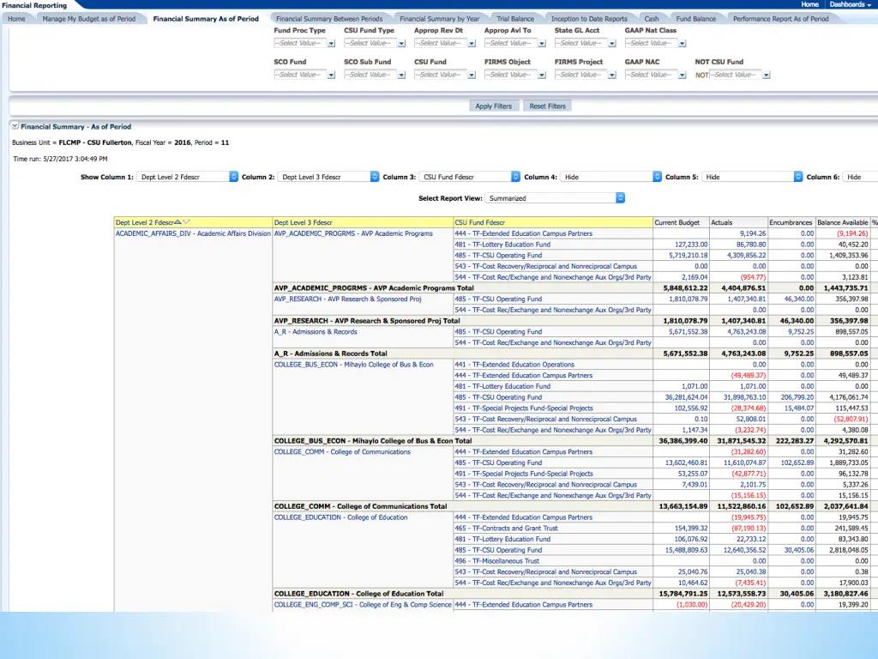Open COLLEGE_COMM College of Communications link
The width and height of the screenshot is (878, 659).
(342, 452)
